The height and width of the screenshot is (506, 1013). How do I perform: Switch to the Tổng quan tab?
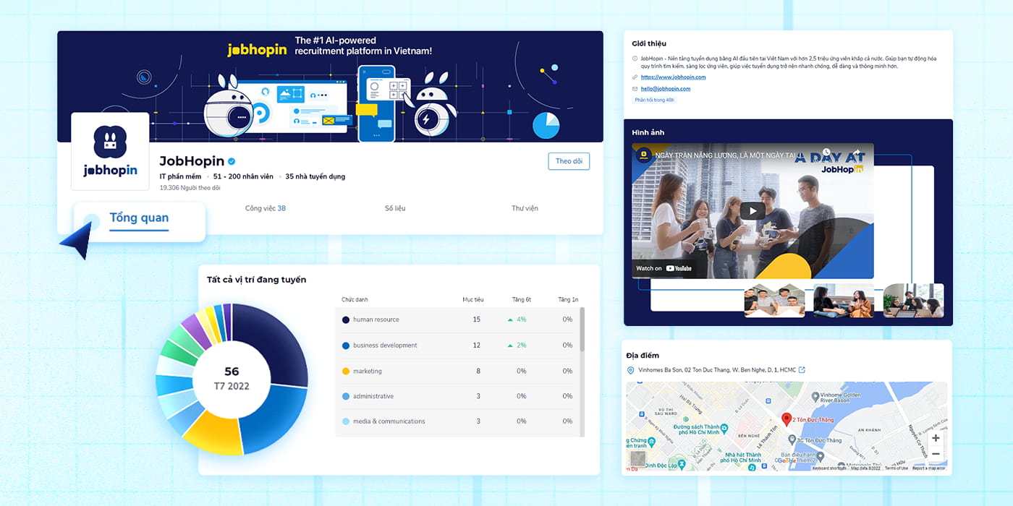(x=139, y=218)
